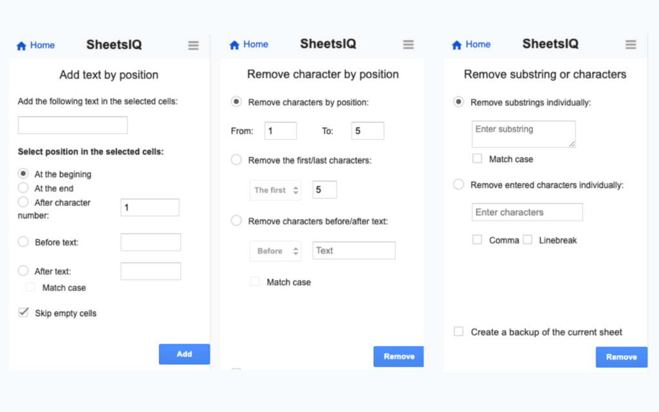This screenshot has width=659, height=412.
Task: Click the From position input field
Action: click(281, 131)
